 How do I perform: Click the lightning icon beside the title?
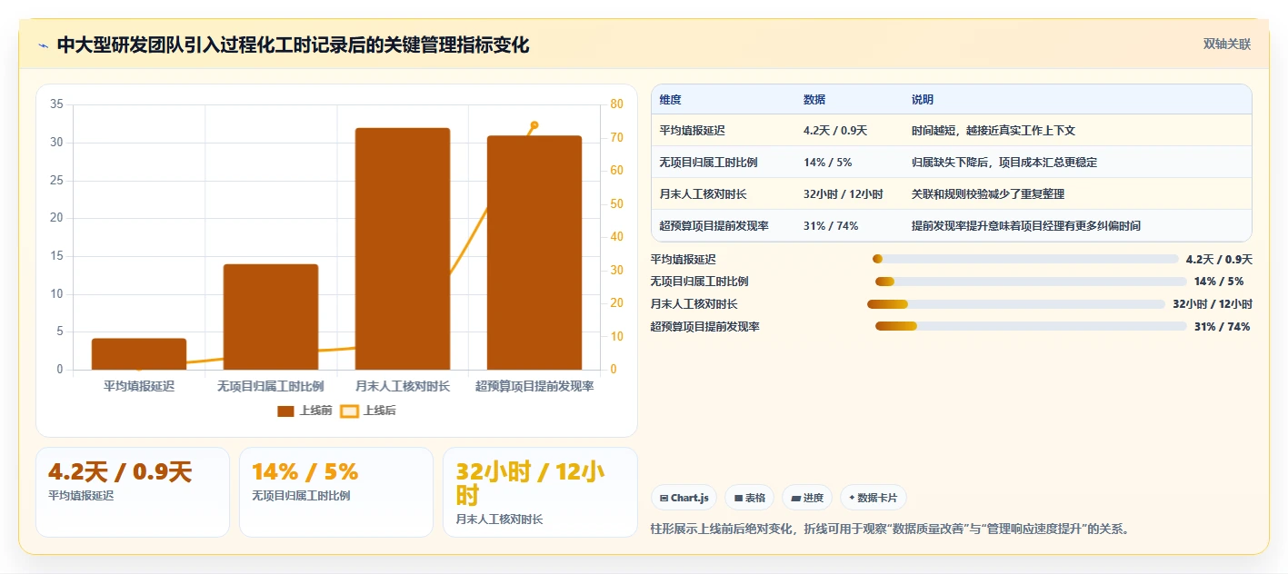pyautogui.click(x=43, y=45)
